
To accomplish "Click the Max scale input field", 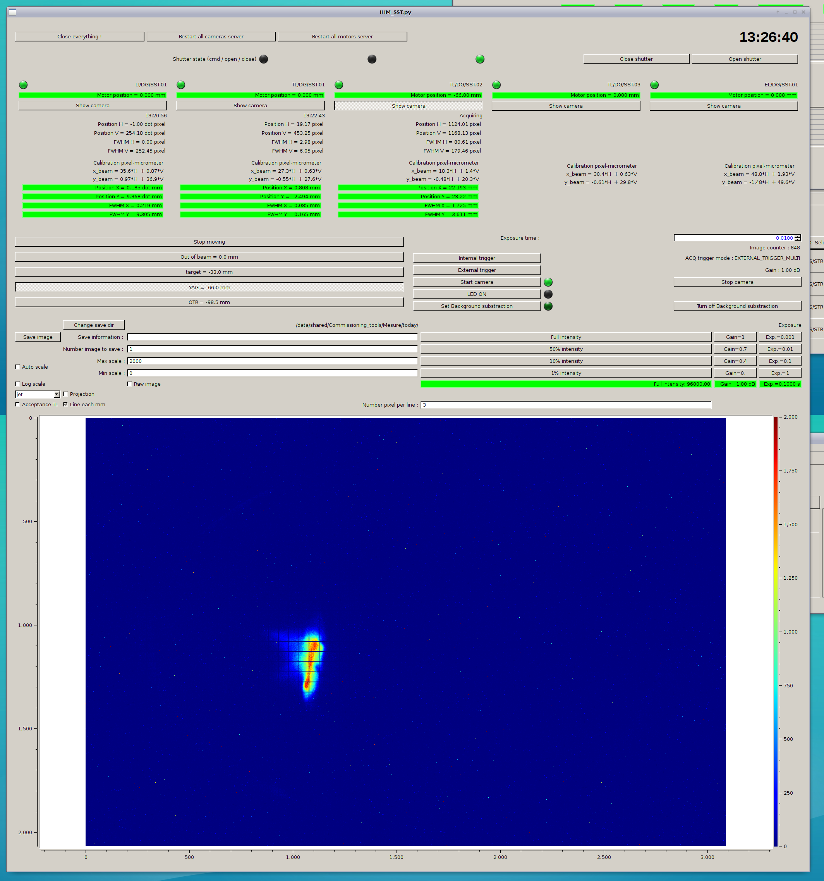I will point(272,361).
